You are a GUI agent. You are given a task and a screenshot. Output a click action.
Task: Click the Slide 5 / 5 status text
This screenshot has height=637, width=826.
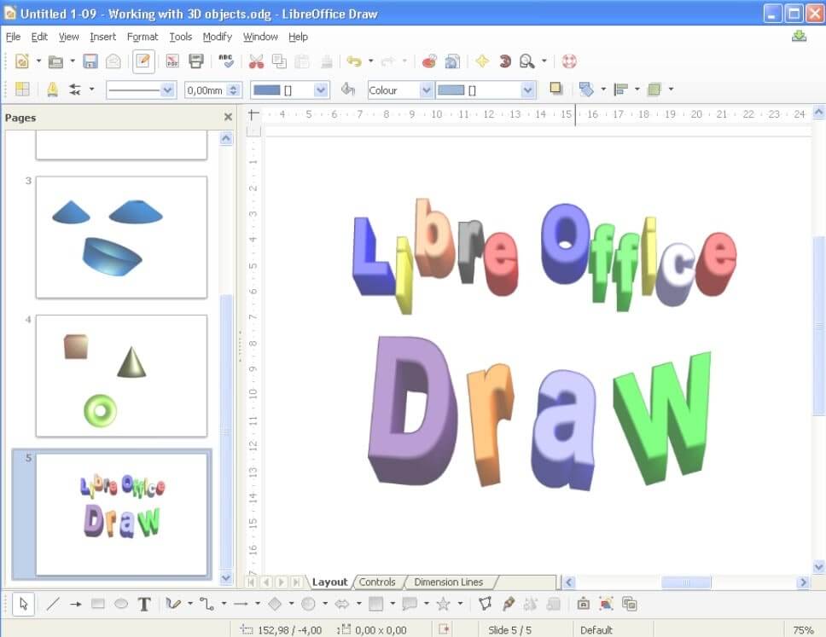(x=509, y=630)
